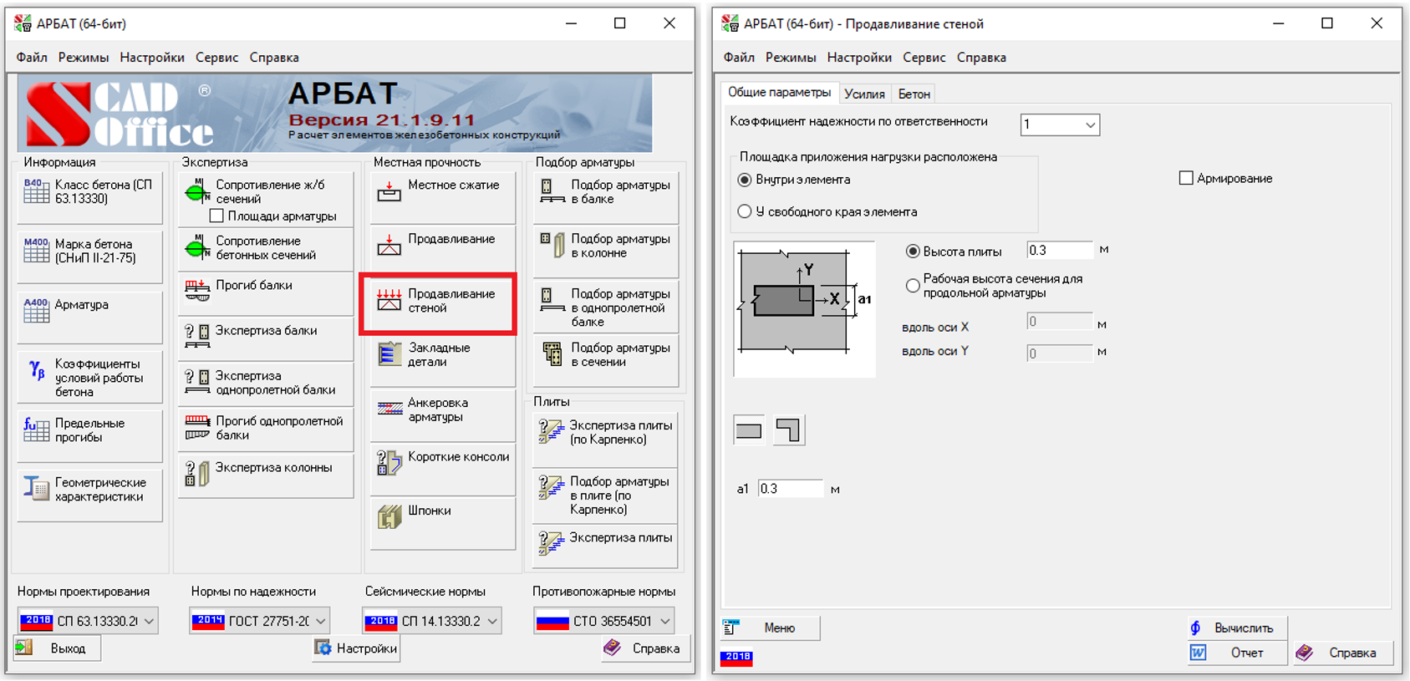1410x681 pixels.
Task: Open the Экспертиза колонны icon
Action: (197, 473)
